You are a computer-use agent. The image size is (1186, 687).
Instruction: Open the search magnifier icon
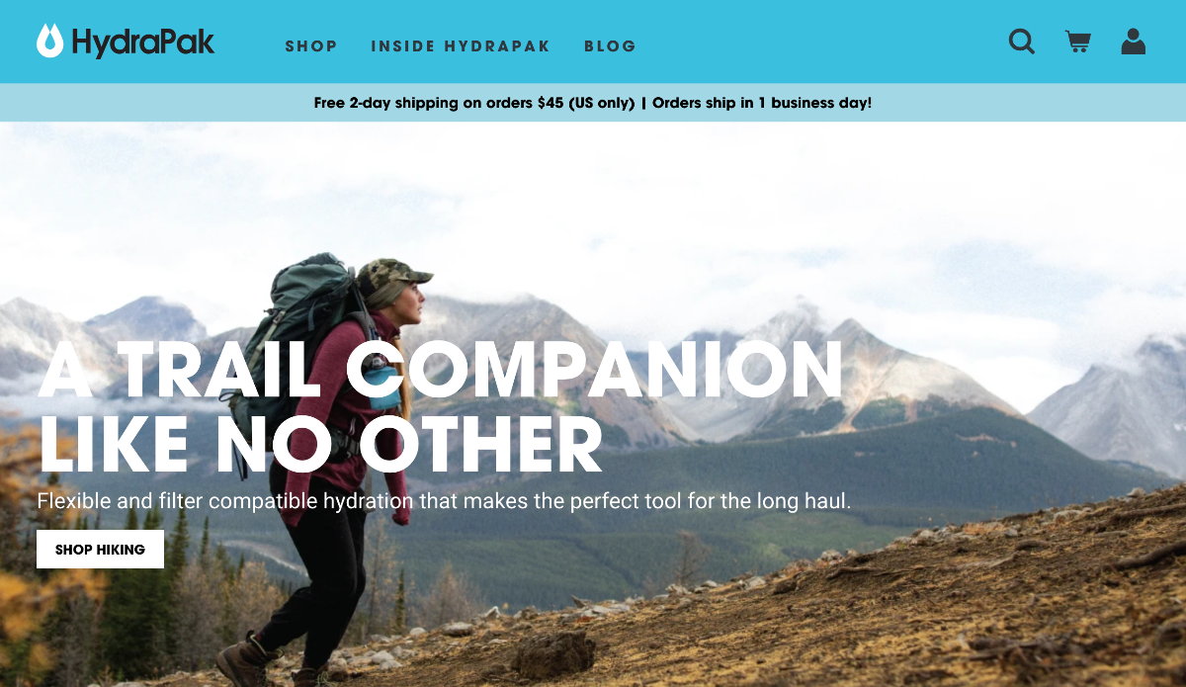[1022, 42]
